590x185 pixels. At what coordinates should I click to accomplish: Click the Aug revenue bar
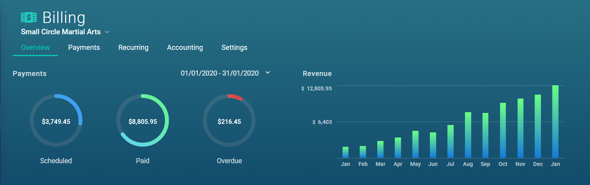point(468,135)
